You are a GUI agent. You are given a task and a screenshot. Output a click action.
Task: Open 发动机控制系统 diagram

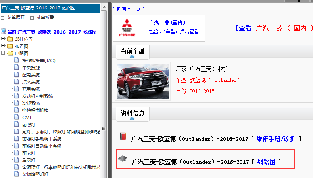[38, 96]
